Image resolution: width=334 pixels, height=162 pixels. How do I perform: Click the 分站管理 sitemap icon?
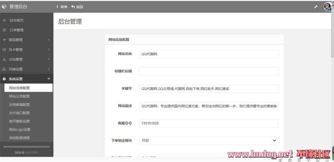[x=4, y=60]
